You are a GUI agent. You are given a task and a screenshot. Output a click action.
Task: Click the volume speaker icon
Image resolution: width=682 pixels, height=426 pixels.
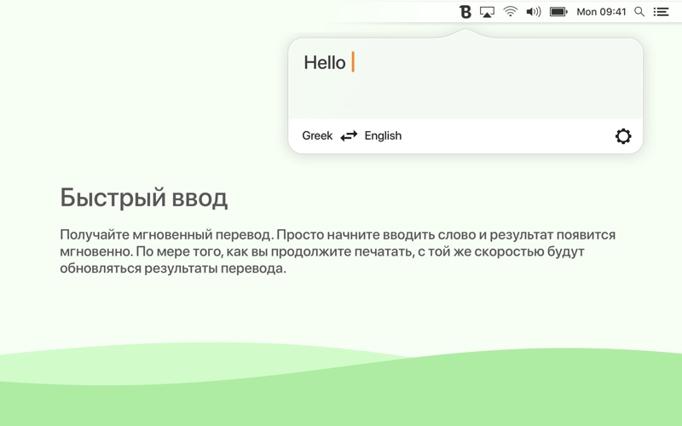coord(534,12)
